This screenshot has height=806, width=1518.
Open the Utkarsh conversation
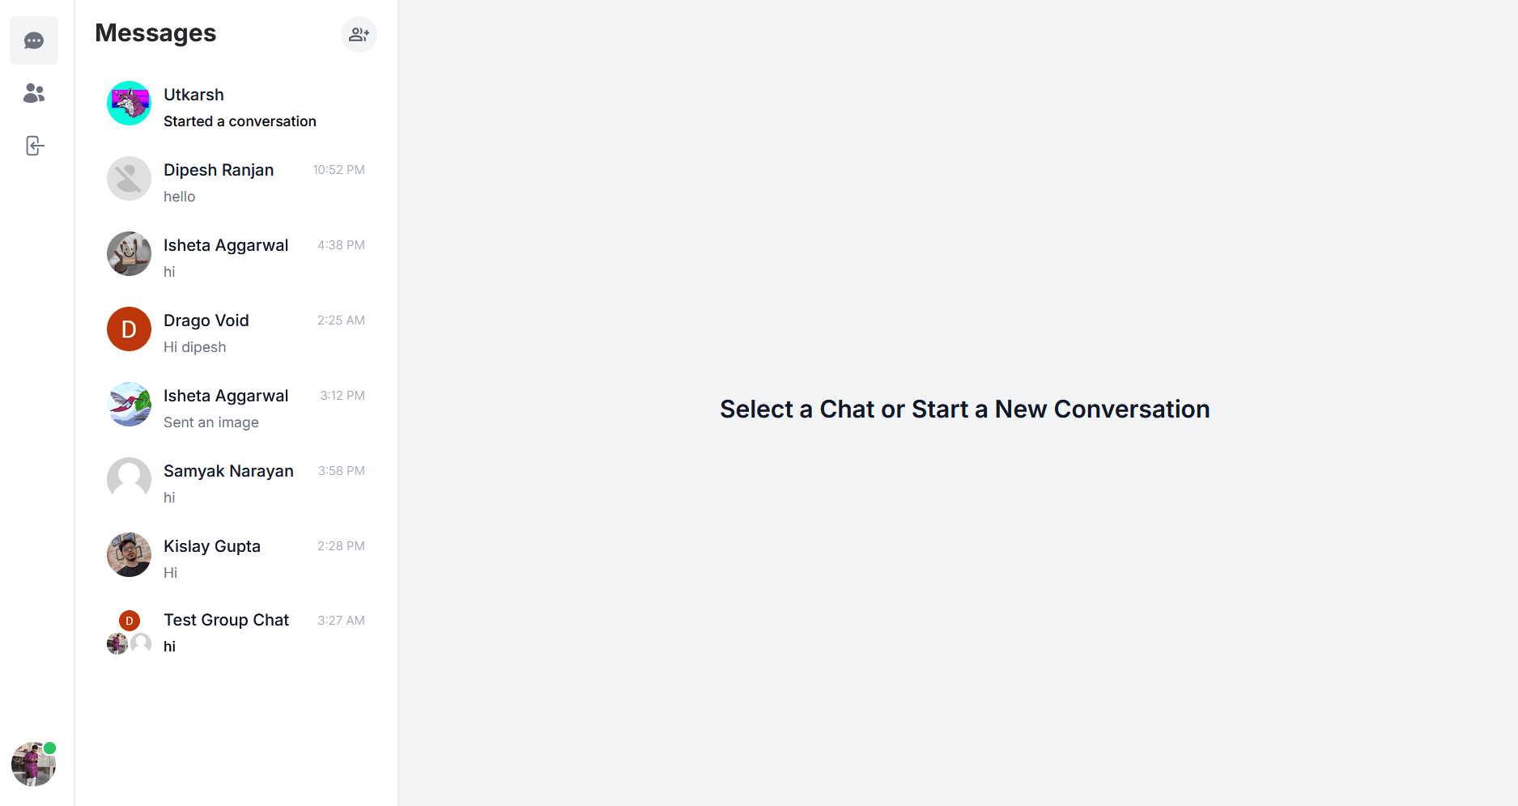[x=240, y=107]
